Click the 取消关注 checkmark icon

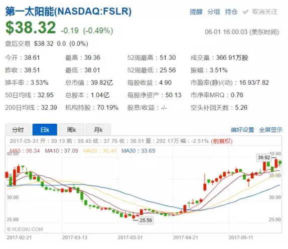tap(245, 12)
